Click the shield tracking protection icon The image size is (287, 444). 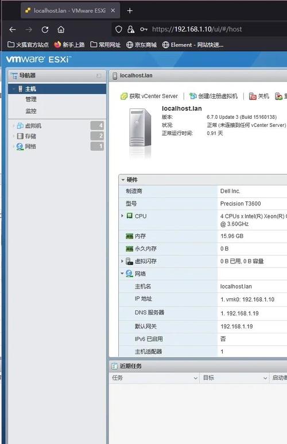pos(119,29)
